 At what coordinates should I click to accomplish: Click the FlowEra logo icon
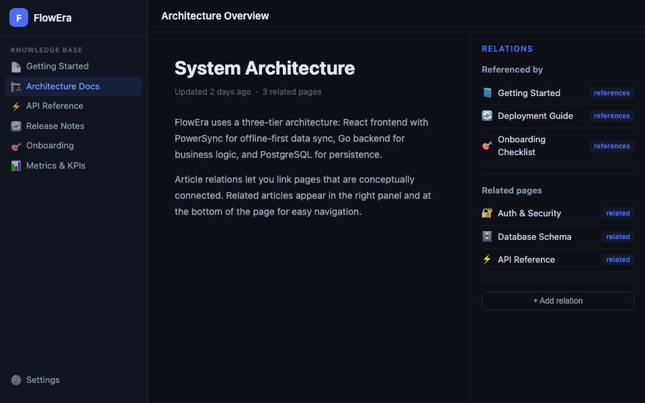tap(19, 17)
